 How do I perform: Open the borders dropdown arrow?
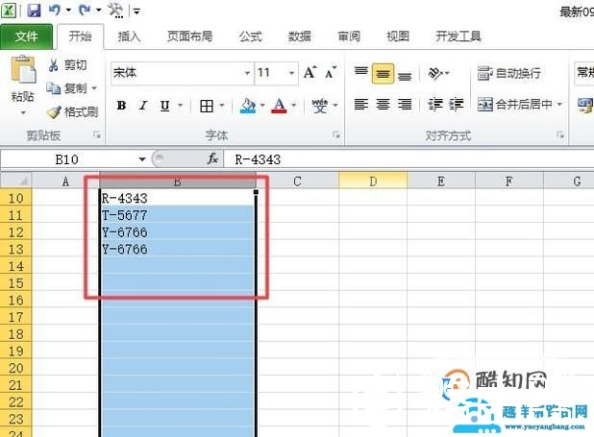coord(222,106)
